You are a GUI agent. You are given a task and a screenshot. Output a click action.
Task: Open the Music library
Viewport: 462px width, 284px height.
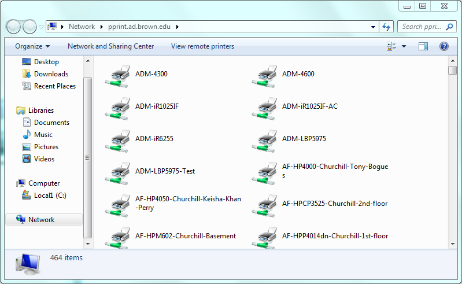[38, 135]
